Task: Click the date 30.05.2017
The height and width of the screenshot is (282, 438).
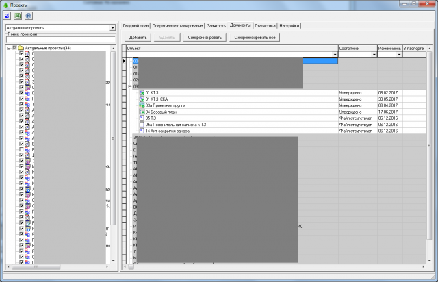Action: coord(388,99)
